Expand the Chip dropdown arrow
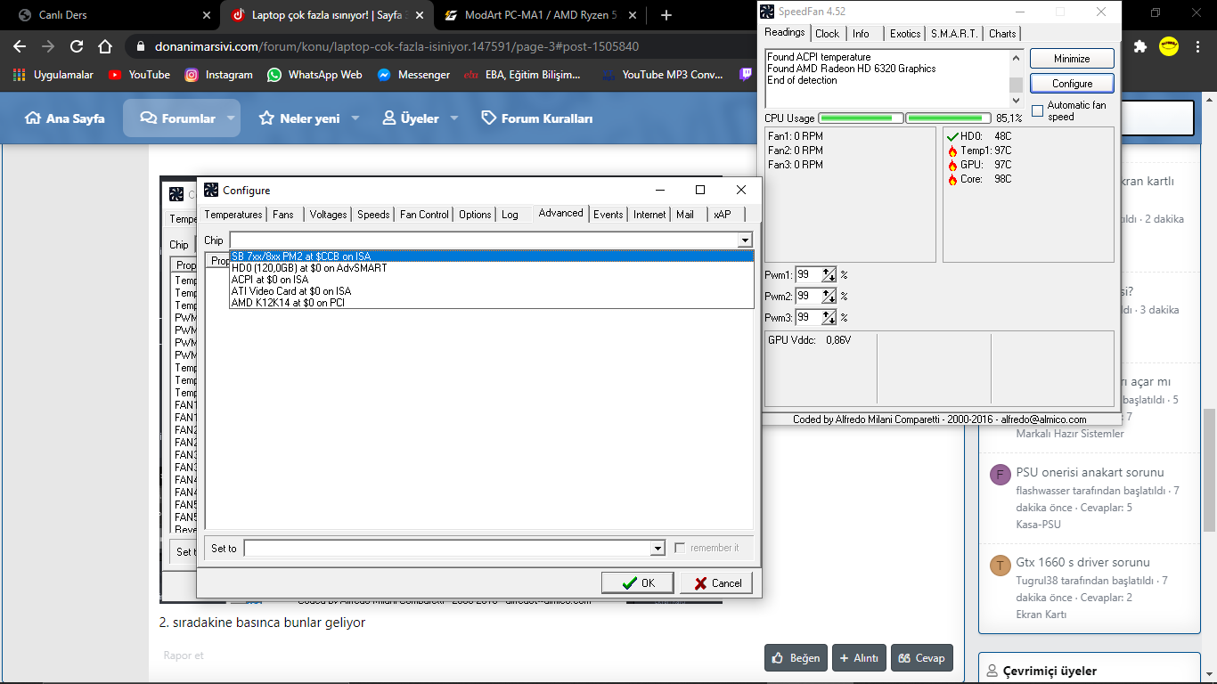The height and width of the screenshot is (684, 1217). click(x=745, y=240)
